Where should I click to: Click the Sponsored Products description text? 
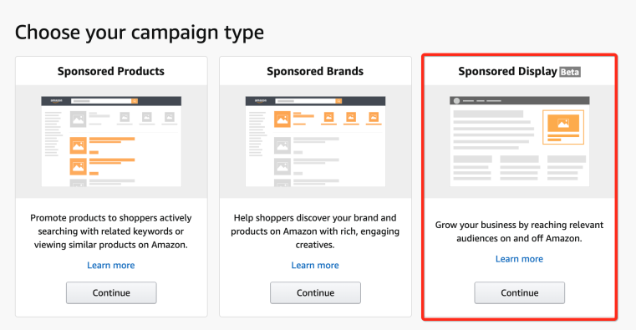click(x=110, y=231)
